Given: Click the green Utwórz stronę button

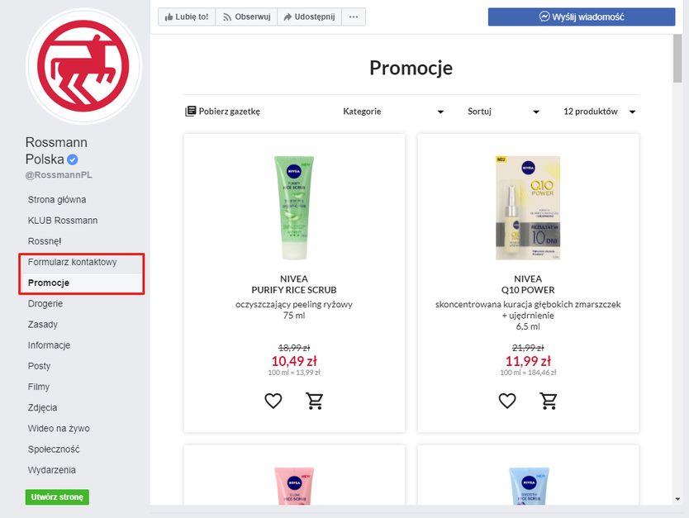Looking at the screenshot, I should coord(57,497).
